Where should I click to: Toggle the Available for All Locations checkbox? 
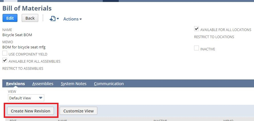pos(196,29)
